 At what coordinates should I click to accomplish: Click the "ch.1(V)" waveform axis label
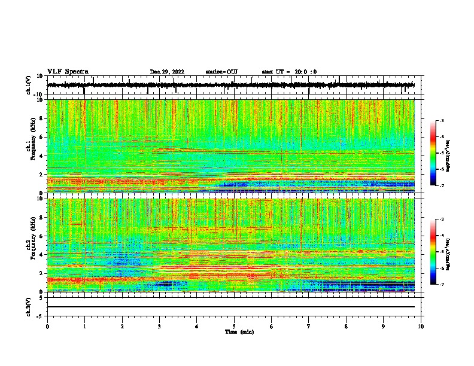pyautogui.click(x=28, y=85)
